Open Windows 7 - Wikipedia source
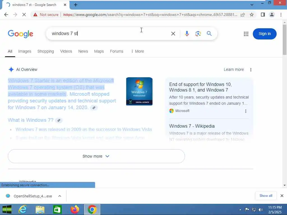The image size is (287, 215). tap(192, 126)
